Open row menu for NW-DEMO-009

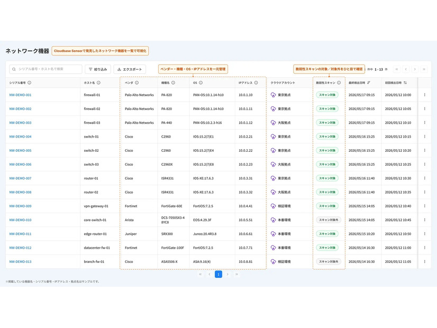tap(424, 206)
